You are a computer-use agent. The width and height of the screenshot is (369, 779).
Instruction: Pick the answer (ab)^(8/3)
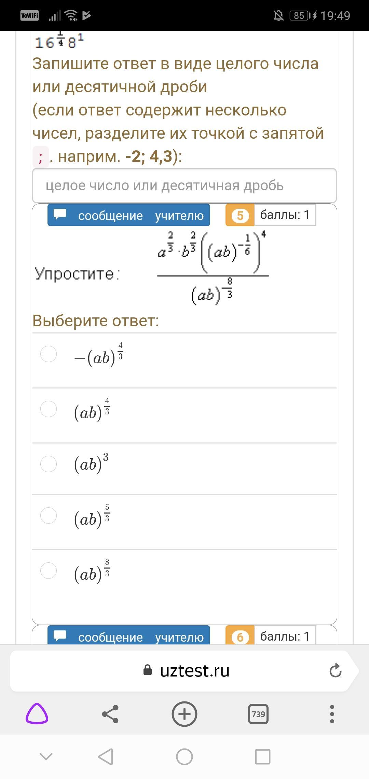(x=49, y=571)
